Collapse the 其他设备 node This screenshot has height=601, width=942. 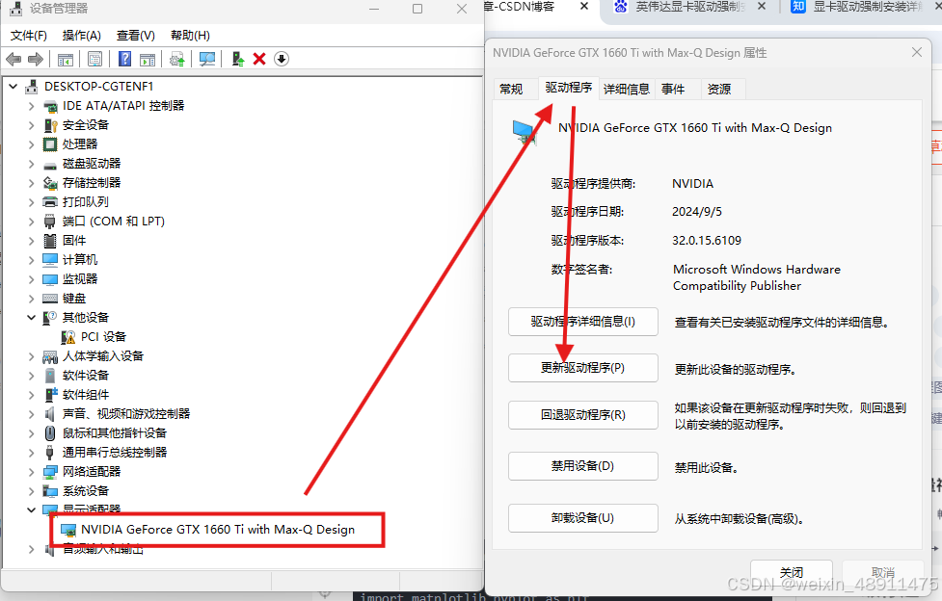coord(31,318)
